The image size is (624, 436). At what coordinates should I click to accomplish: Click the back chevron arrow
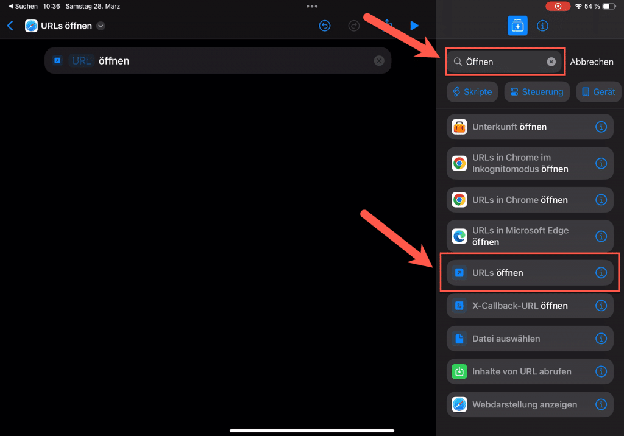[x=10, y=26]
